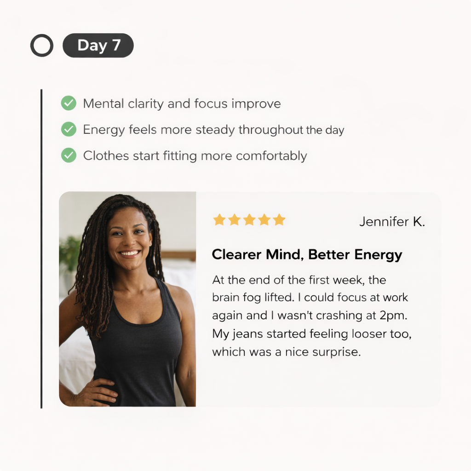Click the second gold rating star
Screen dimensions: 471x471
[234, 219]
